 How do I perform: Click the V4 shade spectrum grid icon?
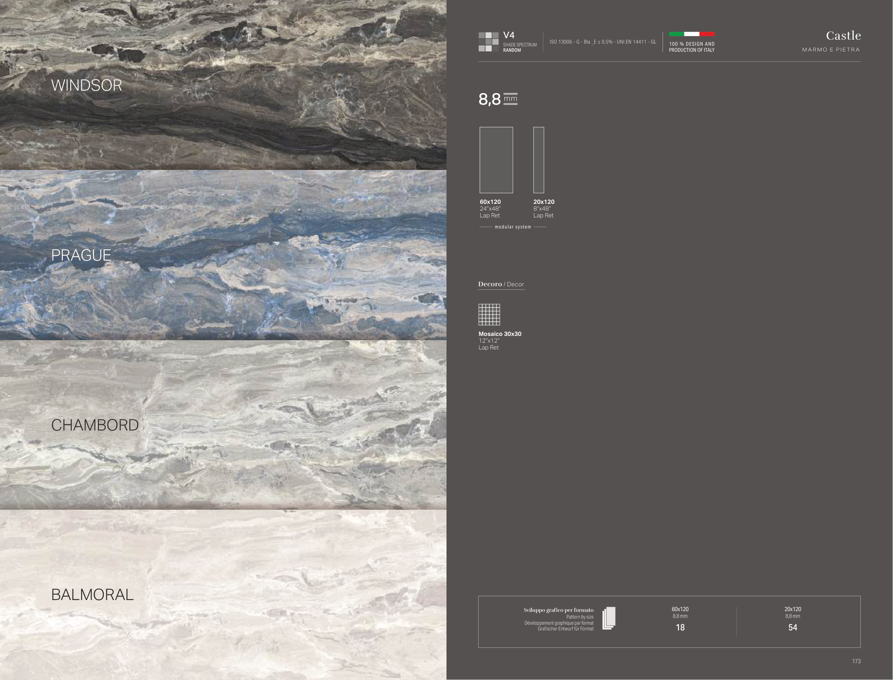[x=488, y=42]
